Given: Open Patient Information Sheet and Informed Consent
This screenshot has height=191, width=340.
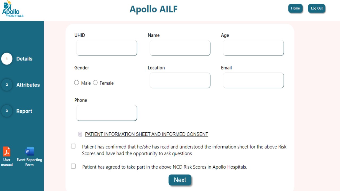Looking at the screenshot, I should pos(147,134).
